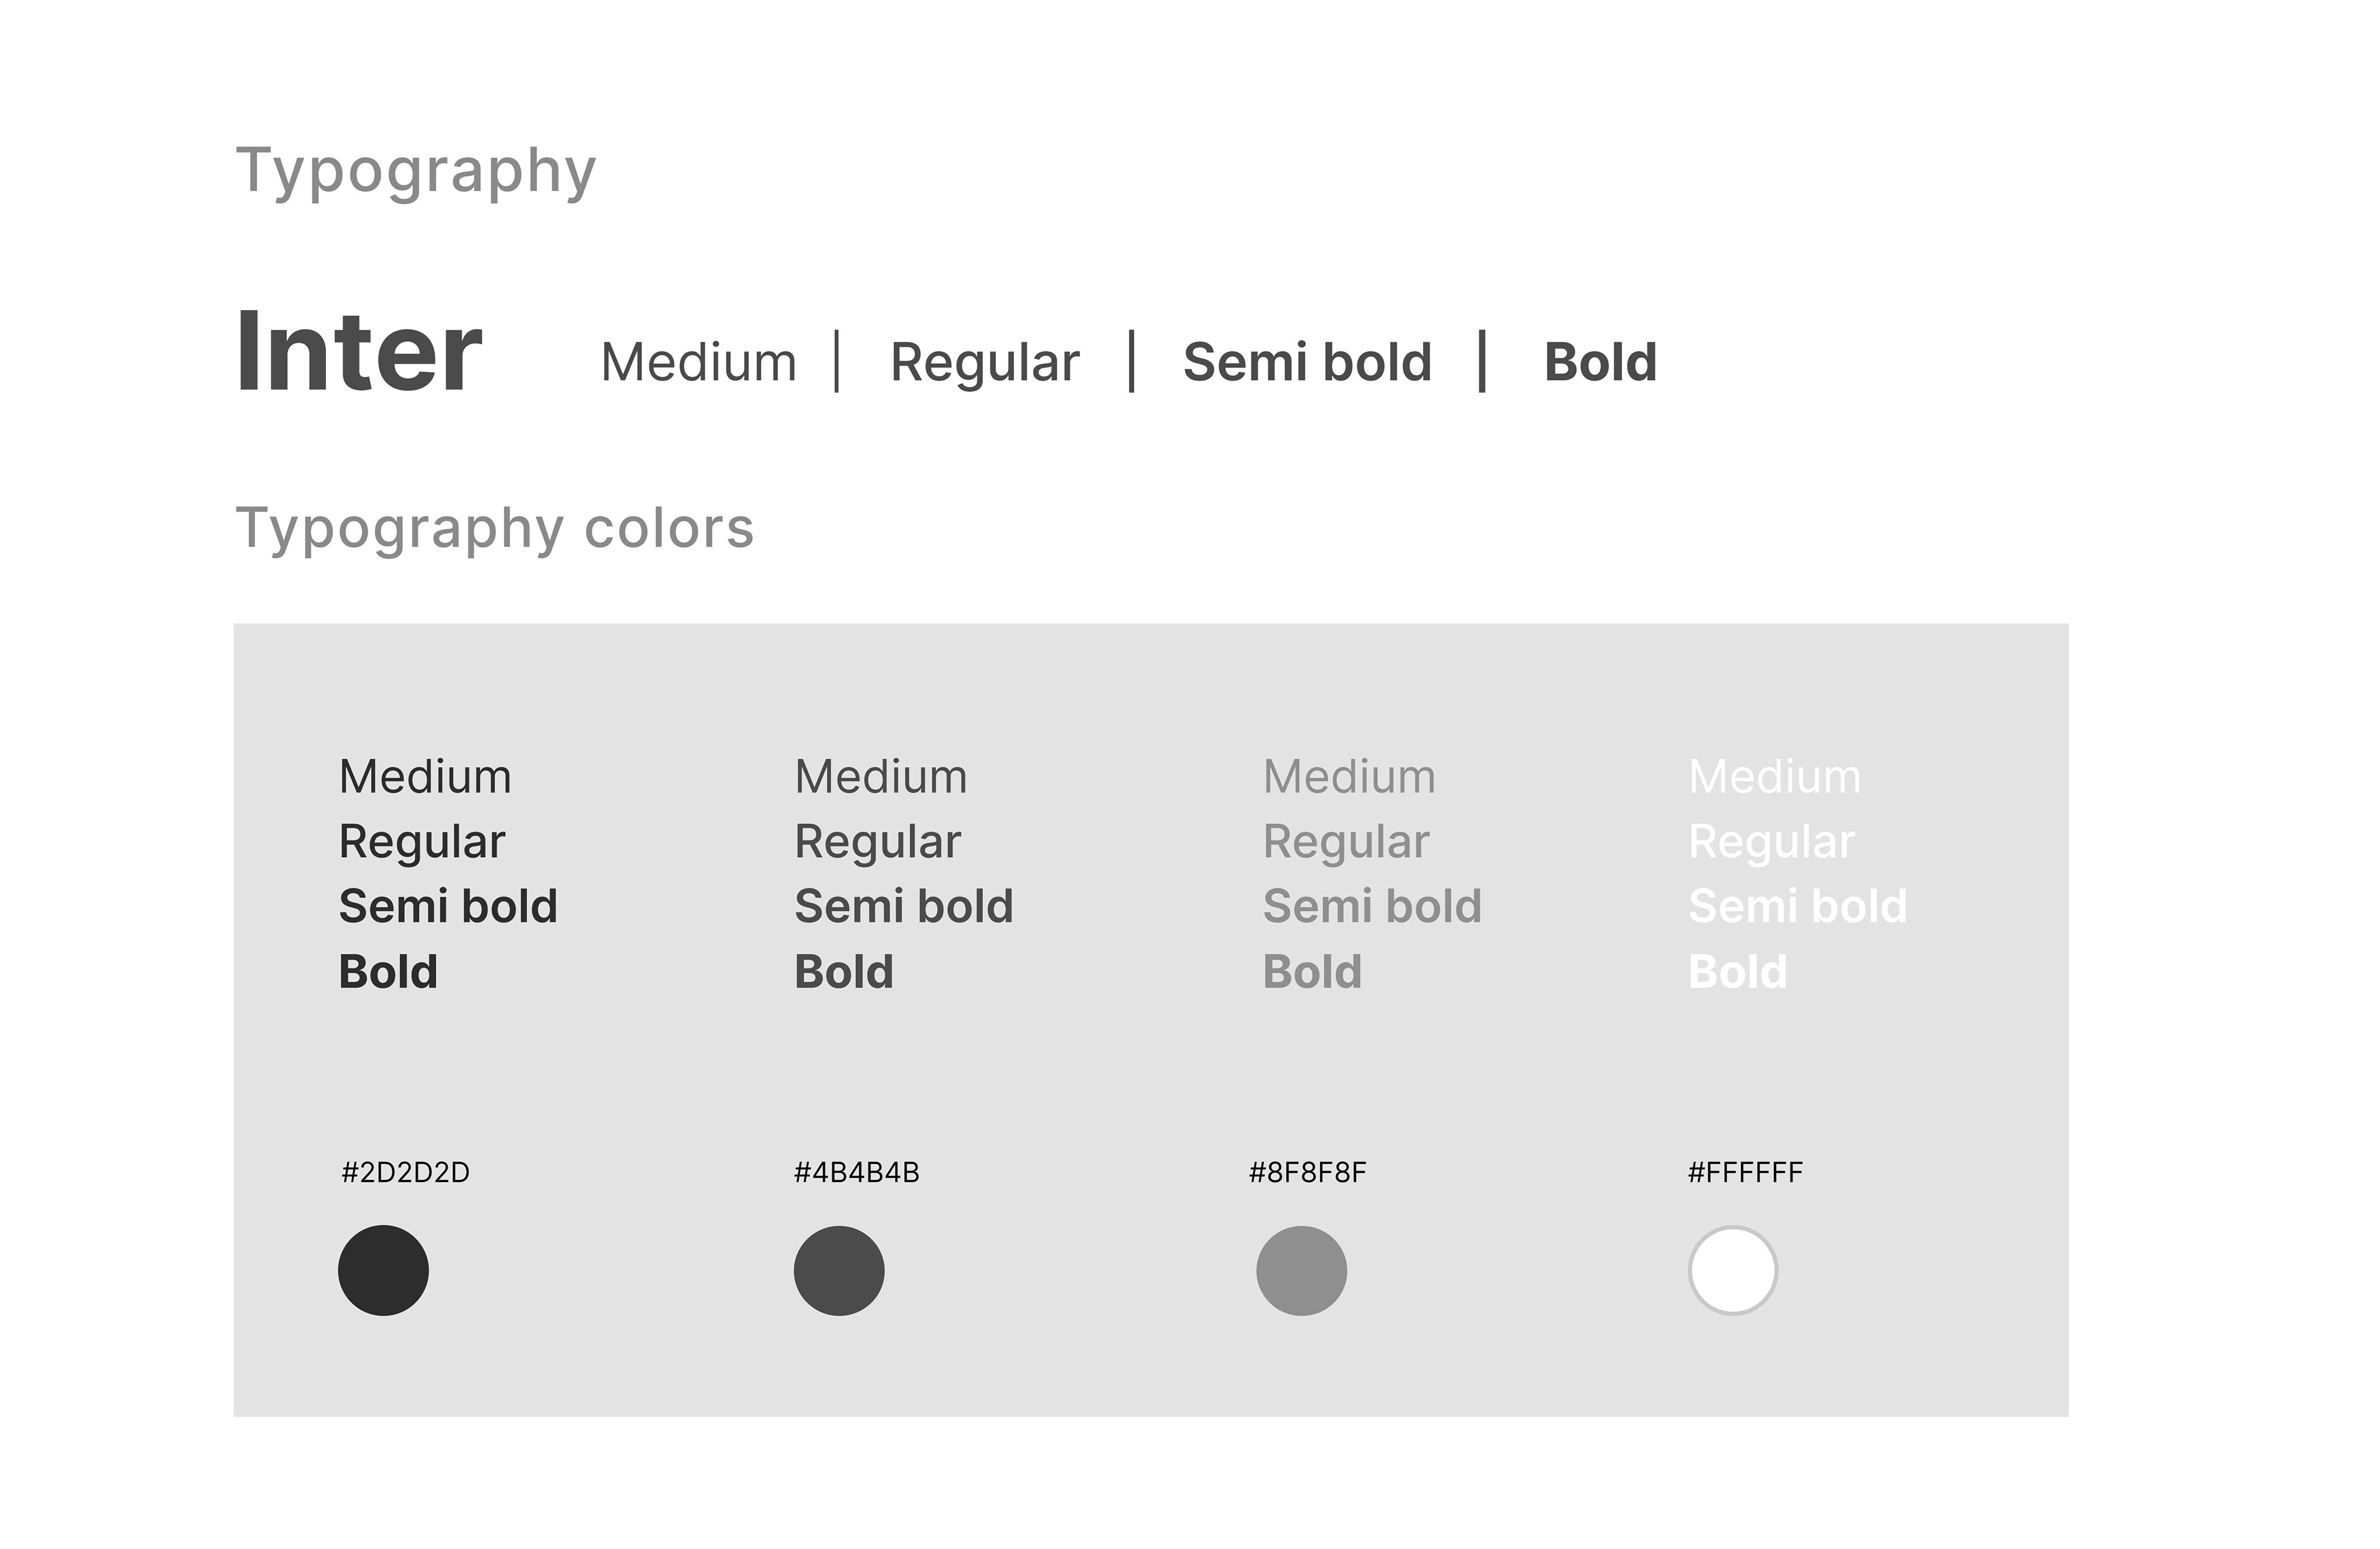
Task: Click "Bold" sample in the #2D2D2D column
Action: [388, 972]
